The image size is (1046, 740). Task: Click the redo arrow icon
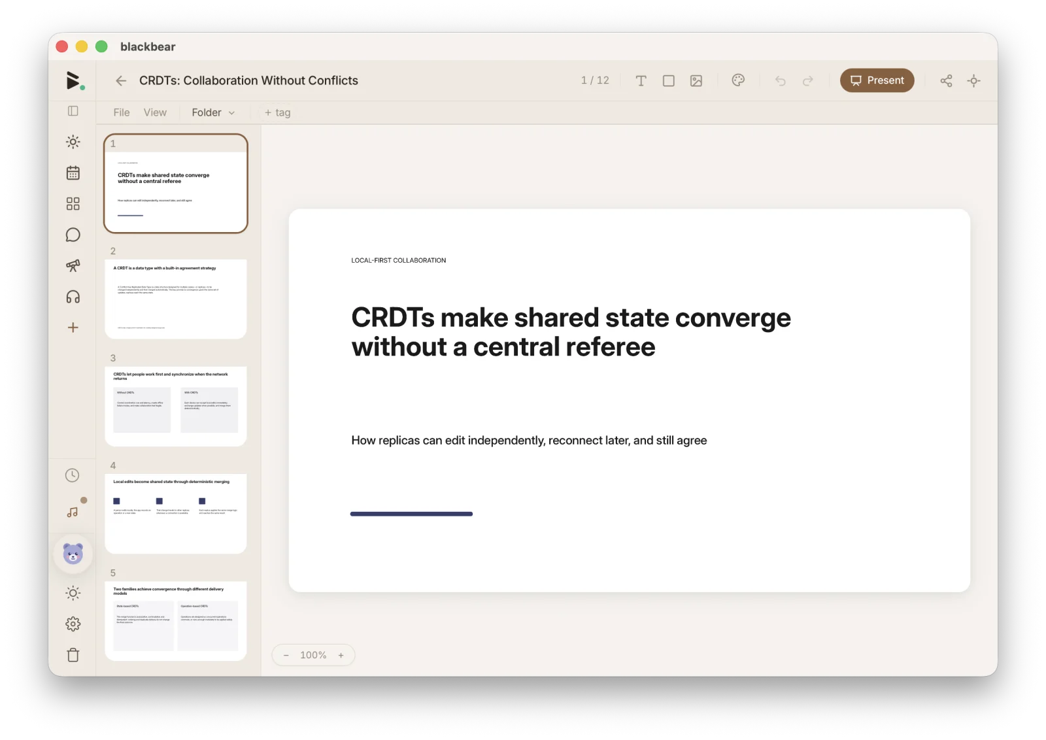click(808, 80)
